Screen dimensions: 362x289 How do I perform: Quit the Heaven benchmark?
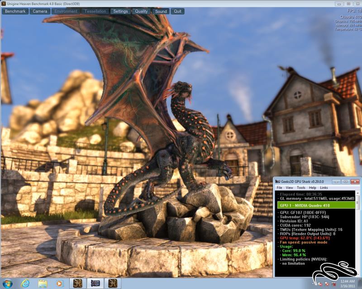coord(177,11)
